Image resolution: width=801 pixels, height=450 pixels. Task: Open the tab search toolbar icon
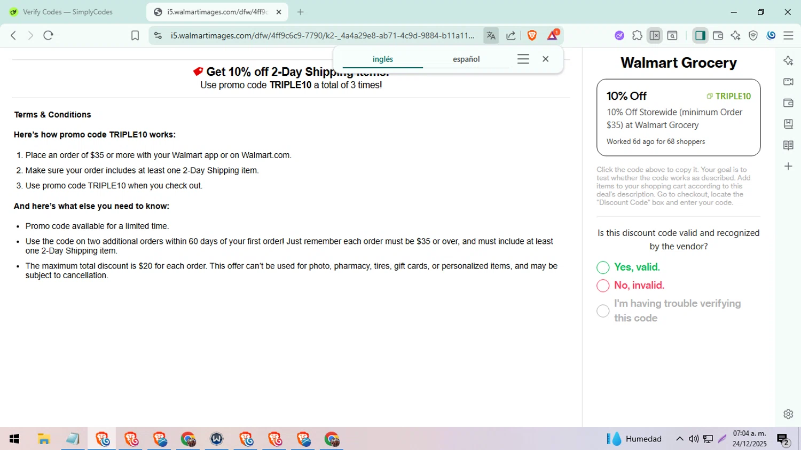tap(672, 35)
